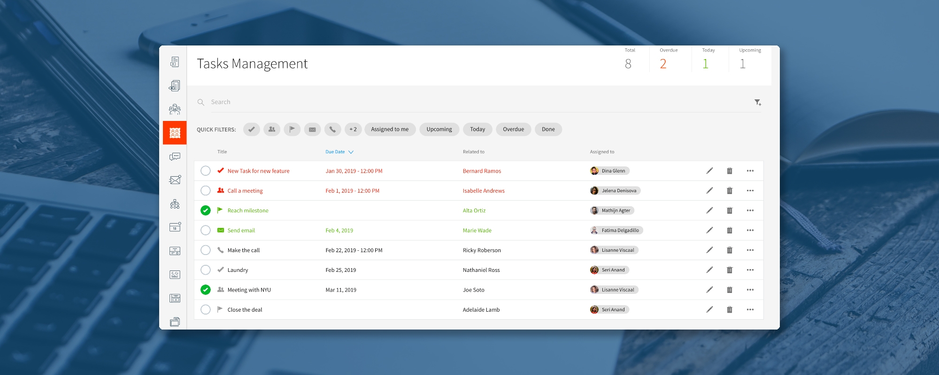Filter tasks by email type icon
939x375 pixels.
312,129
